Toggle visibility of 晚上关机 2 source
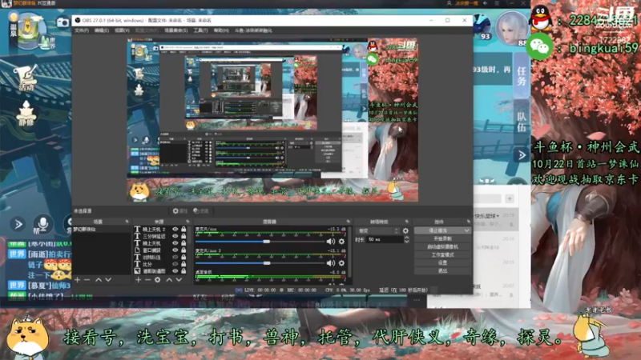This screenshot has height=360, width=641. pos(175,230)
